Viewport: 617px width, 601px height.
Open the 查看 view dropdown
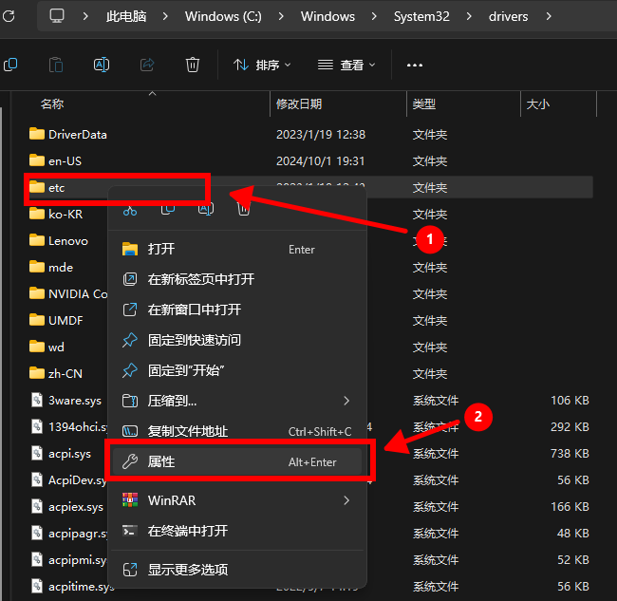click(x=346, y=65)
